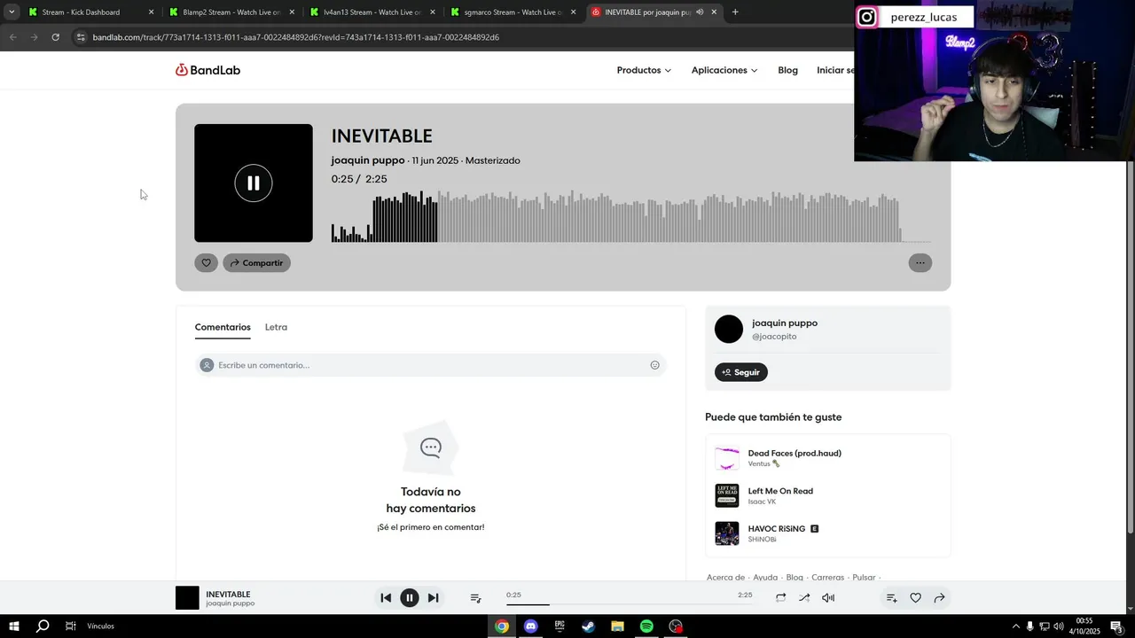Switch to lv4an13 Stream browser tab
The width and height of the screenshot is (1135, 638).
coord(373,12)
